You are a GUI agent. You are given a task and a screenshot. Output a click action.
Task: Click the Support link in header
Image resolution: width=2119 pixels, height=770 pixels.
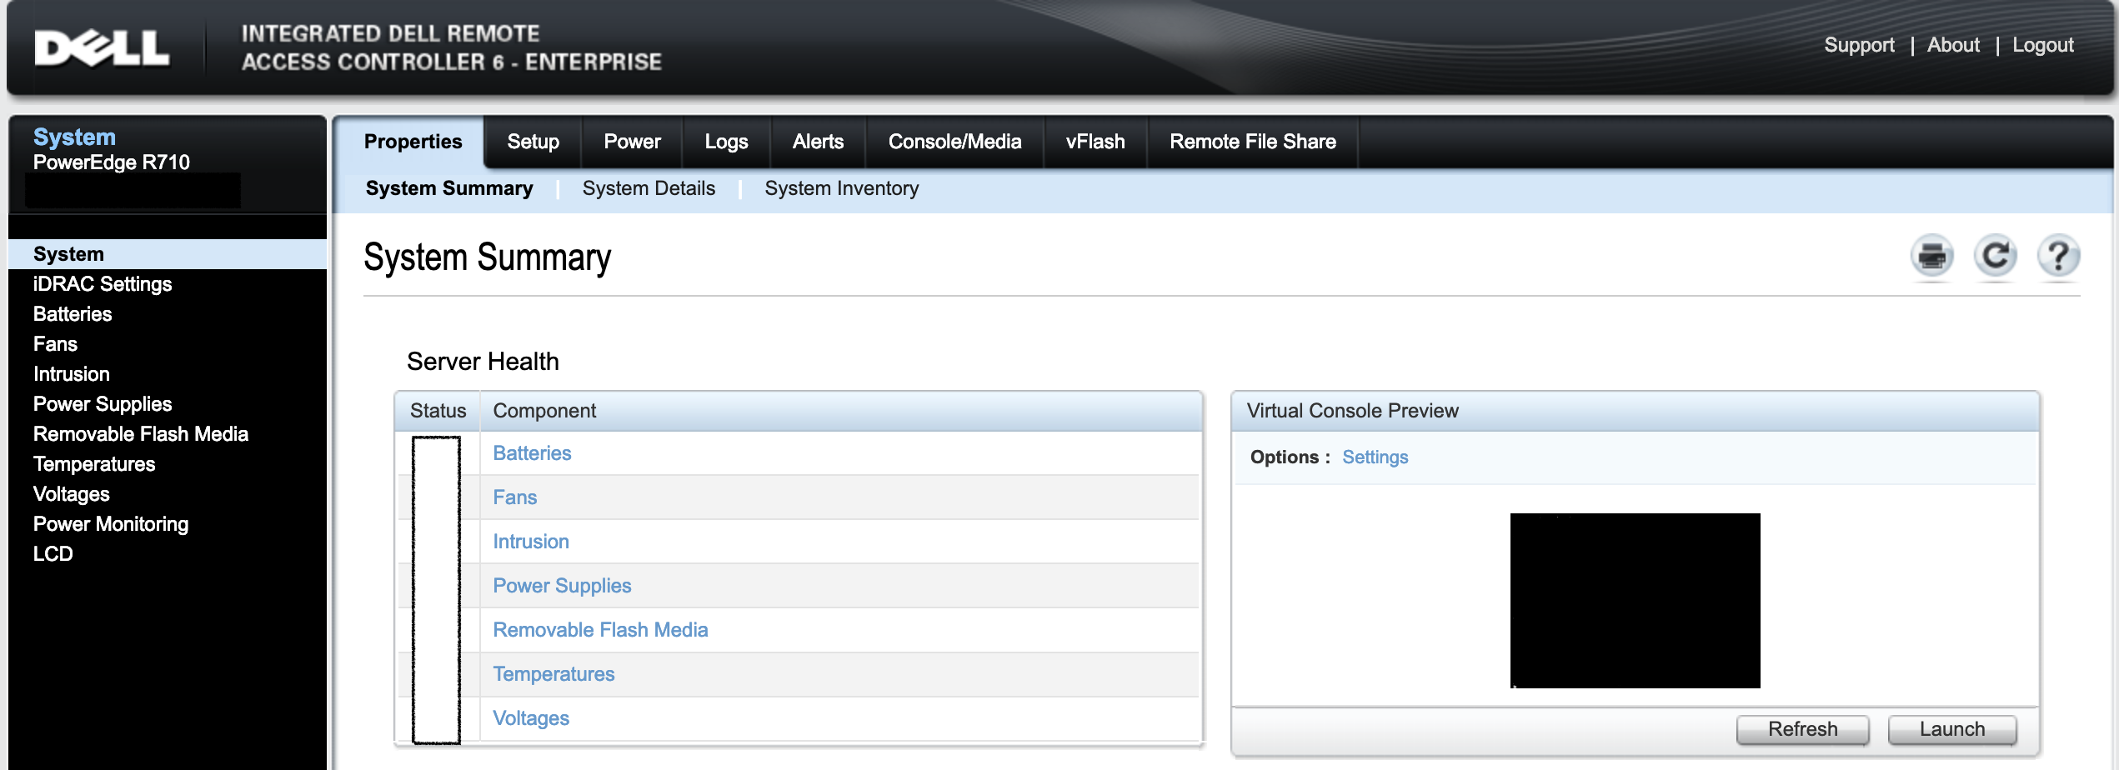[1859, 45]
